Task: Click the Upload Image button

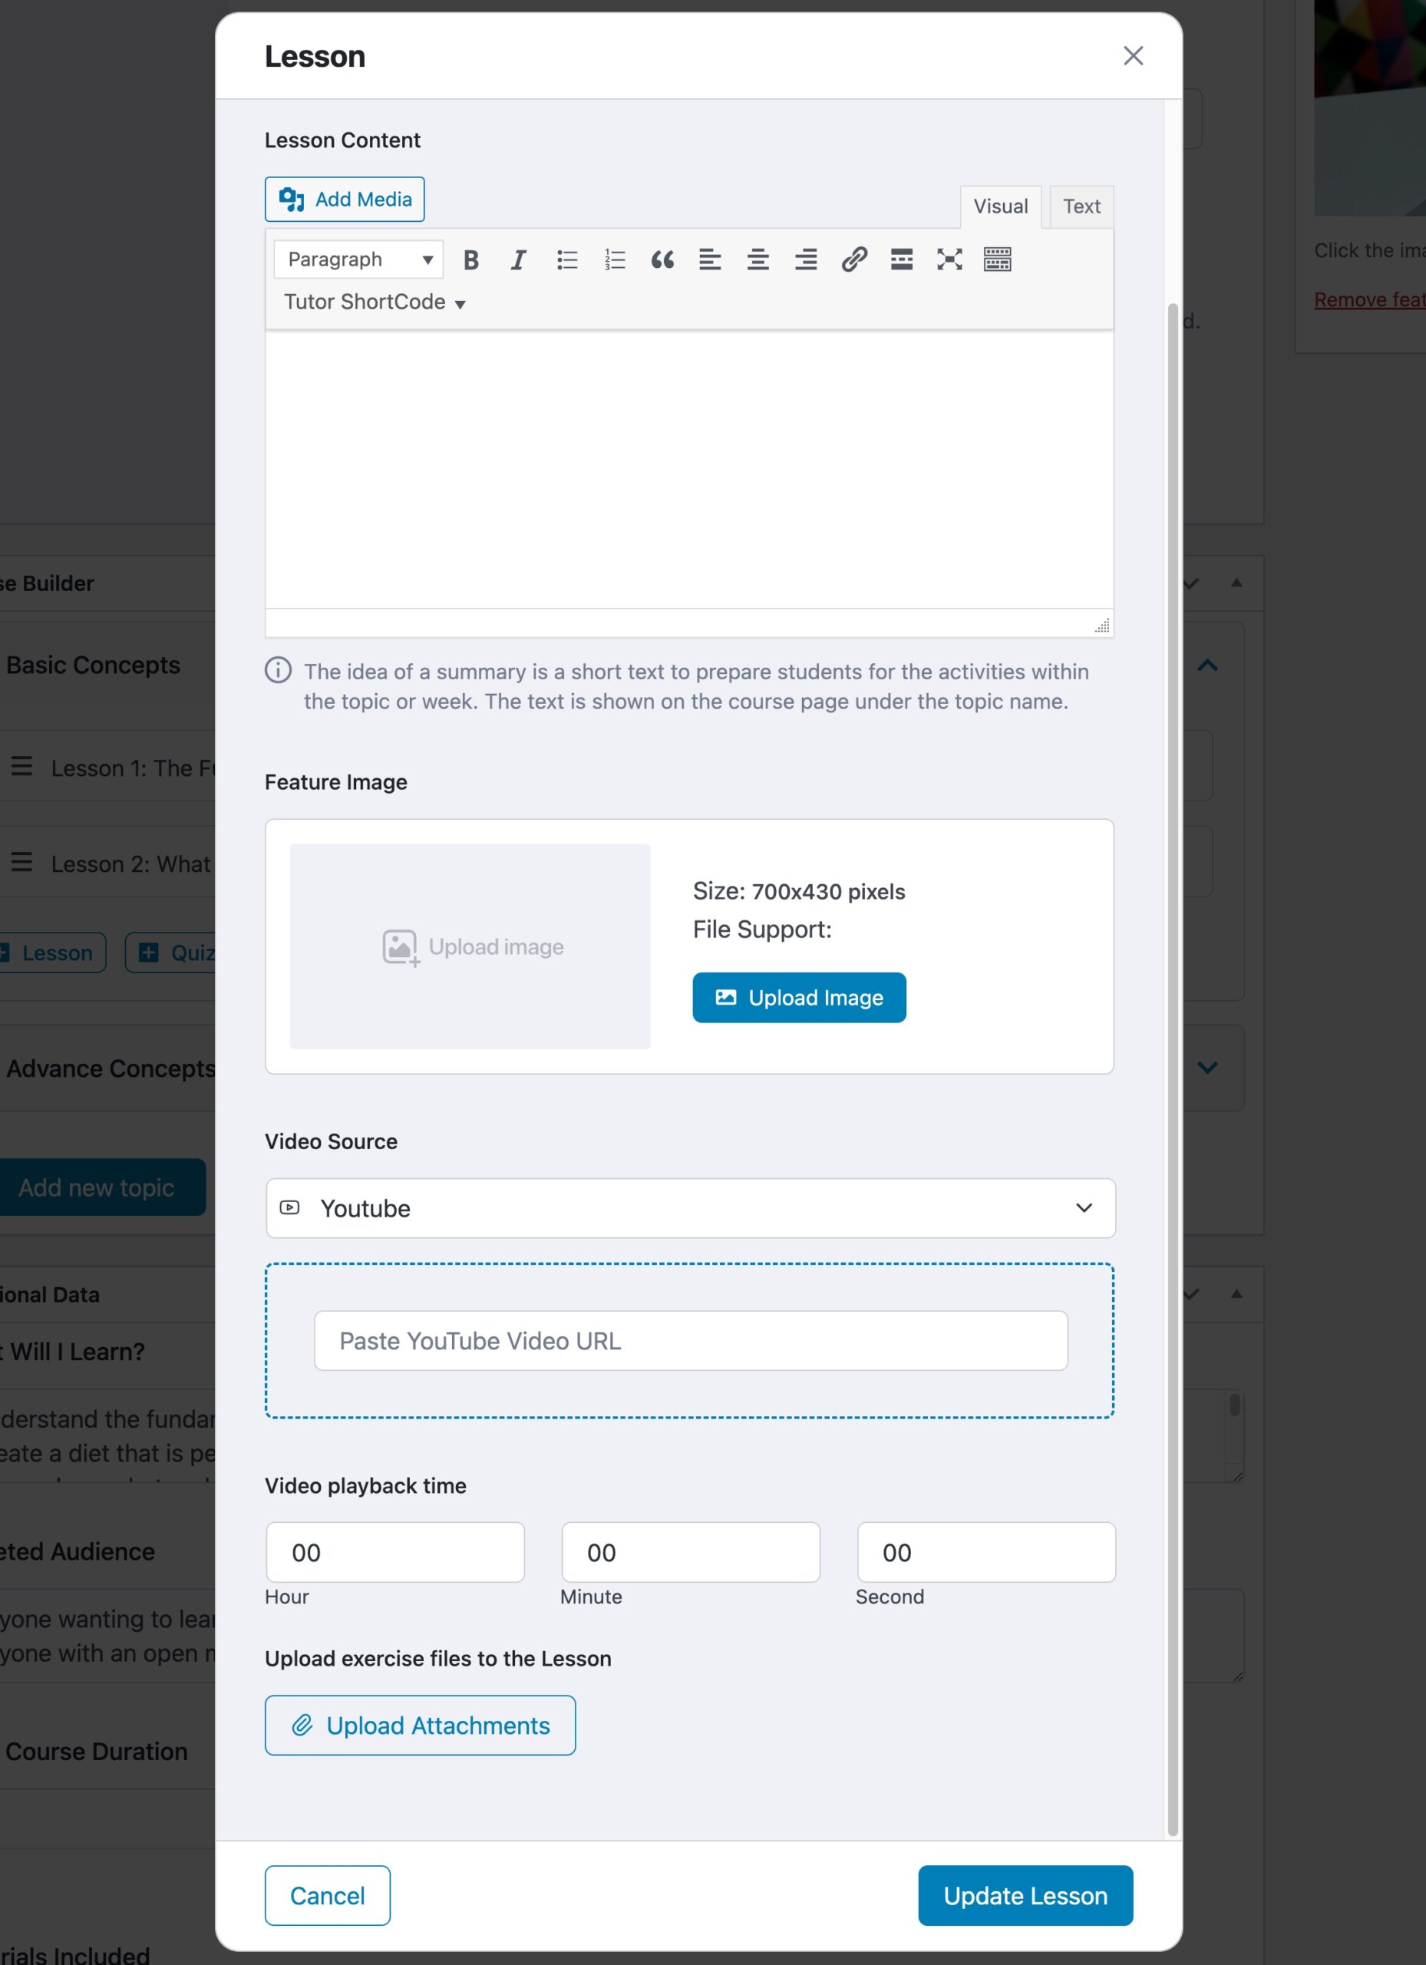Action: pos(799,998)
